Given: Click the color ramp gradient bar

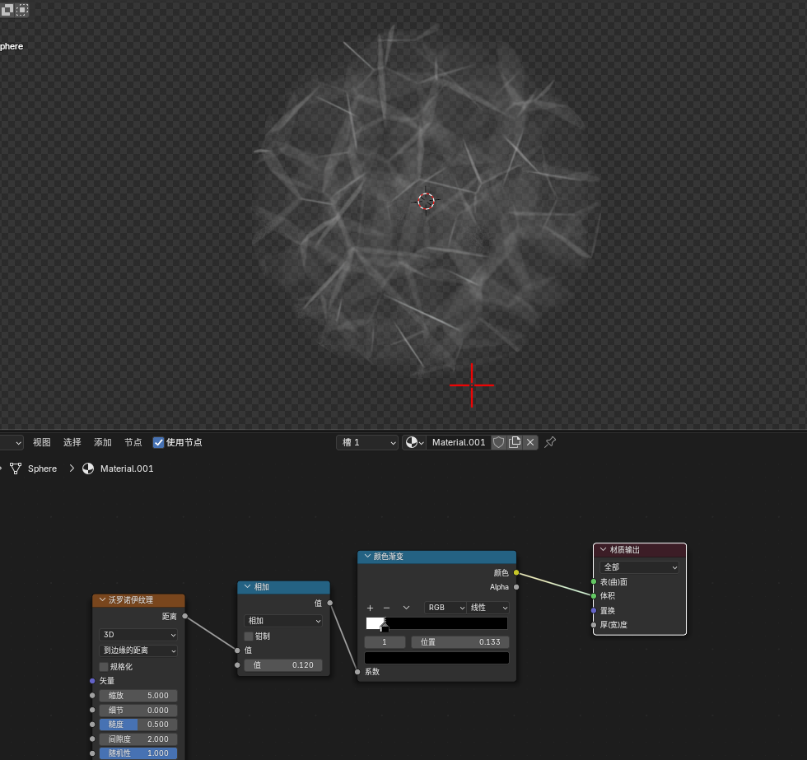Looking at the screenshot, I should tap(436, 623).
